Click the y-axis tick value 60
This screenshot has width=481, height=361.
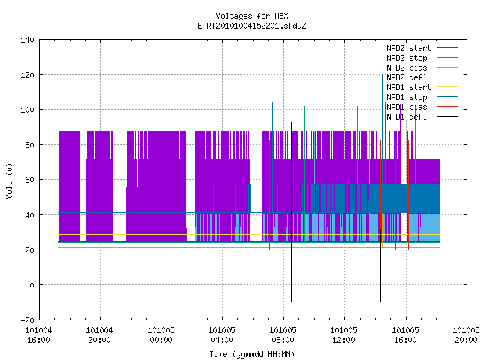[x=29, y=180]
